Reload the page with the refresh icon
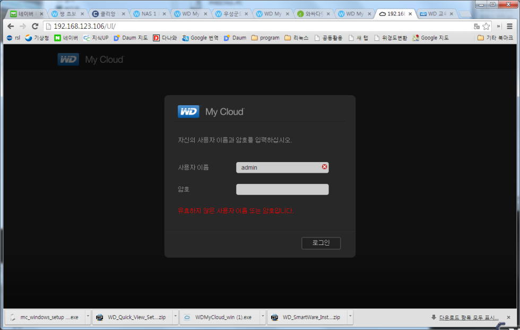The height and width of the screenshot is (330, 520). click(35, 26)
